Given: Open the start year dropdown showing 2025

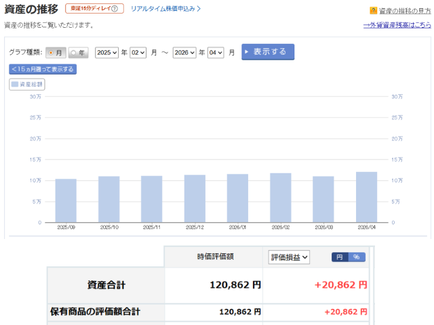Looking at the screenshot, I should tap(106, 52).
